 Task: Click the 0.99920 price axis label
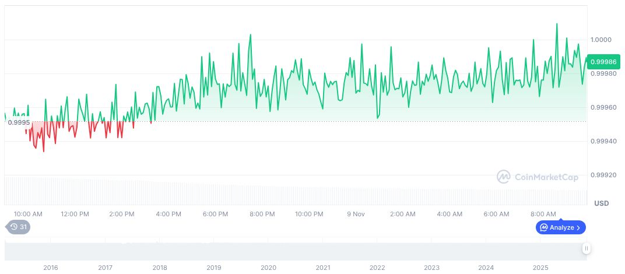click(603, 175)
